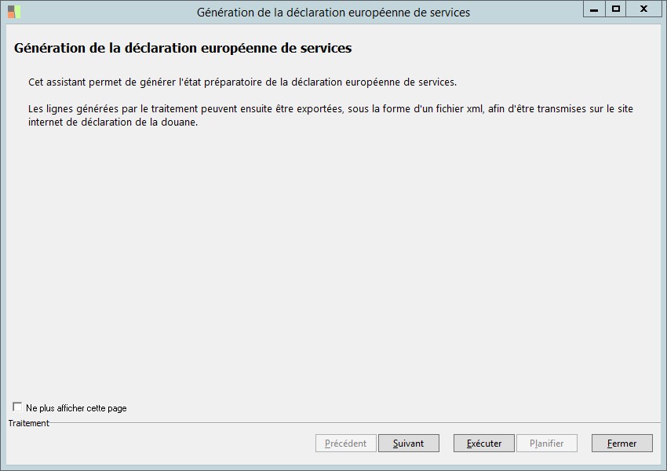Click the empty title bar area left of the title
Screen dimensions: 667x471
[102, 13]
